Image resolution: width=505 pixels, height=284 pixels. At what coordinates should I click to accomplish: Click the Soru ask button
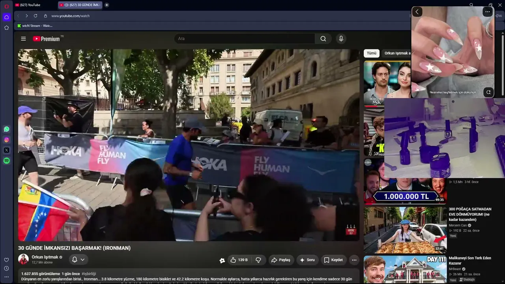point(307,260)
